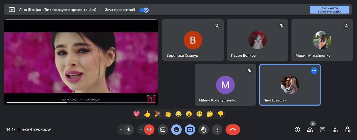357x140 pixels.
Task: Click the red leave call button
Action: [233, 129]
